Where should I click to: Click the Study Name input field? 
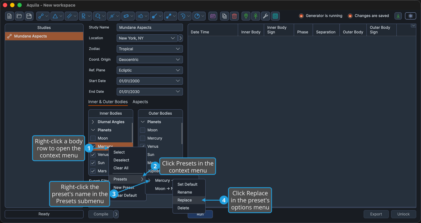(x=149, y=27)
